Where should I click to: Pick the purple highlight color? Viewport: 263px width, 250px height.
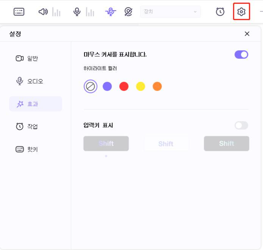(x=107, y=86)
